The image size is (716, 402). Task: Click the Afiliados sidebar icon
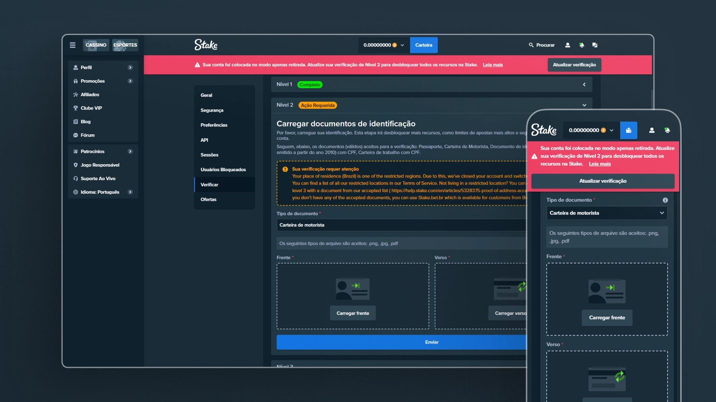(x=76, y=95)
